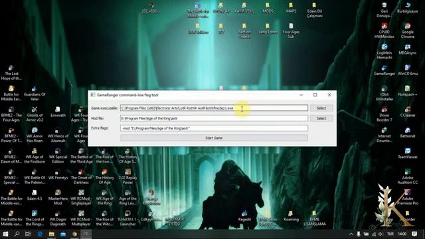Image resolution: width=425 pixels, height=239 pixels.
Task: Select the MODS folder on desktop
Action: point(268,7)
